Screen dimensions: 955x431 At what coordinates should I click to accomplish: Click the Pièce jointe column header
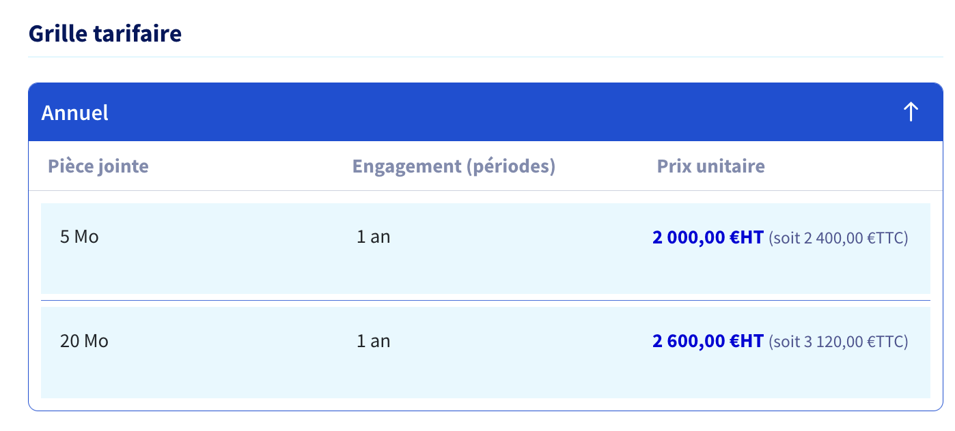tap(98, 166)
